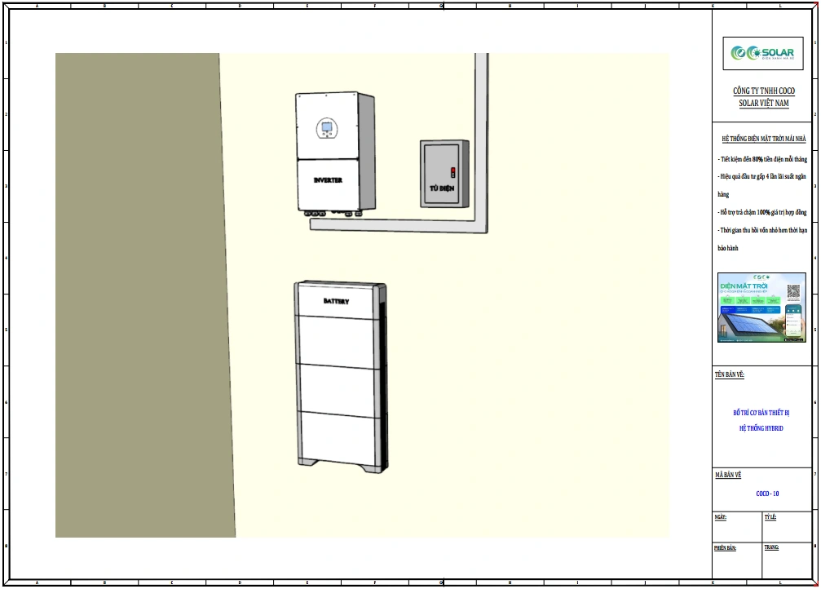Click the QR code in the advertisement

pyautogui.click(x=795, y=291)
